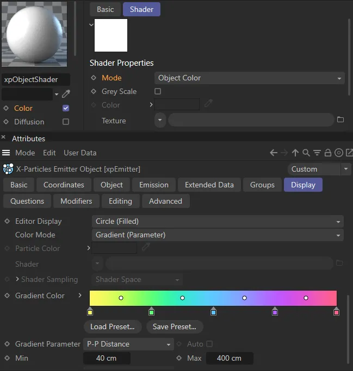Switch to the Extended Data tab
The height and width of the screenshot is (371, 353).
point(209,185)
